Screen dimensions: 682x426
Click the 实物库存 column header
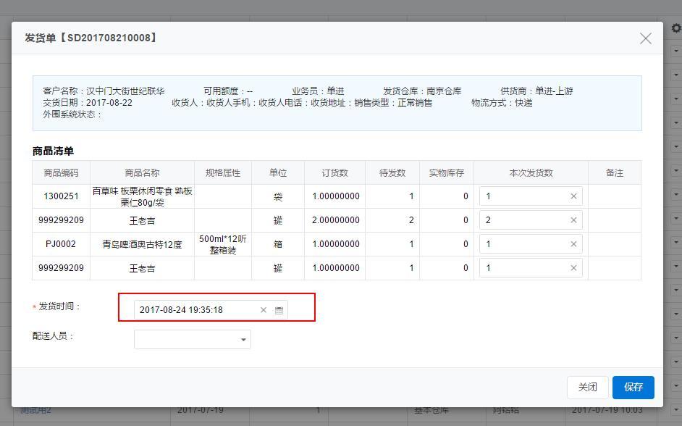446,172
